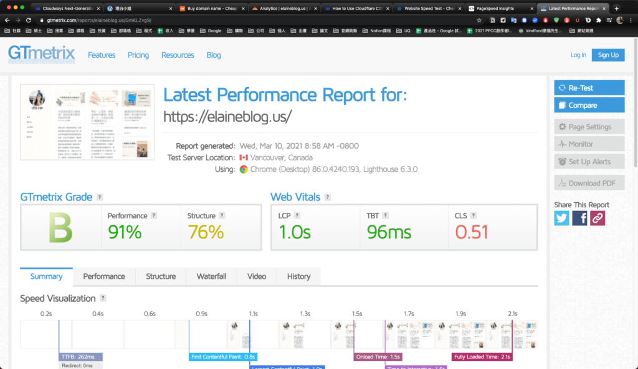Click the help icon beside Speed Visualization

tap(103, 298)
